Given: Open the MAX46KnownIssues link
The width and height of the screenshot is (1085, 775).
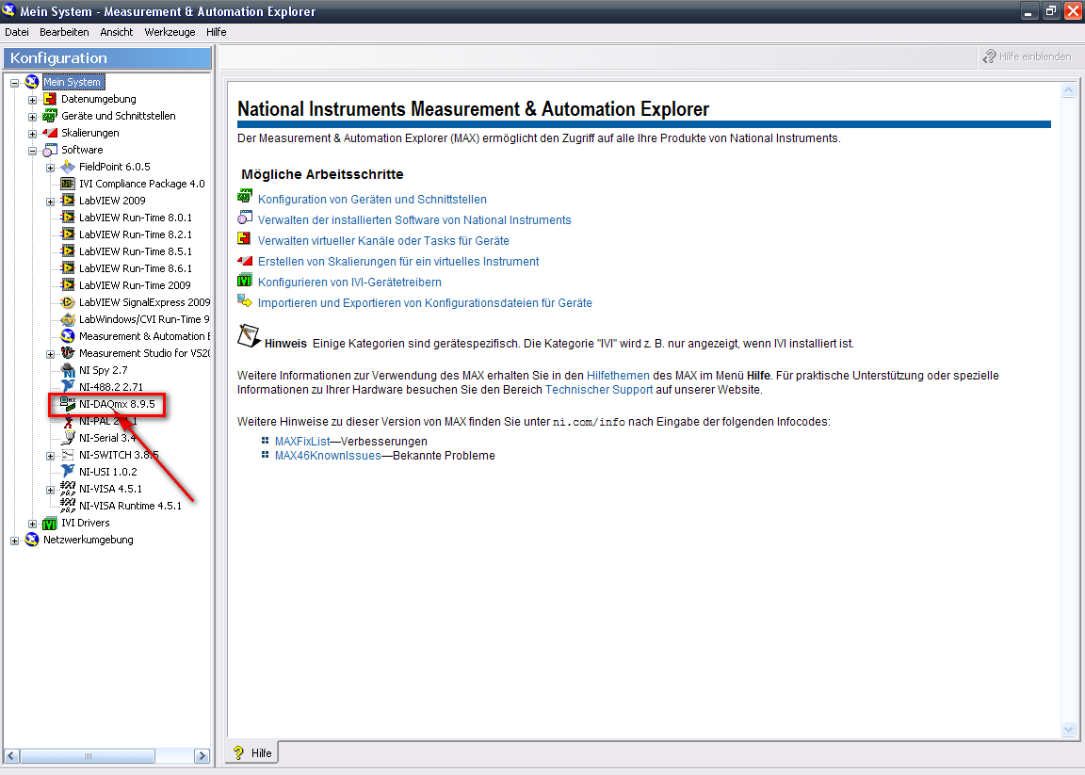Looking at the screenshot, I should tap(328, 456).
